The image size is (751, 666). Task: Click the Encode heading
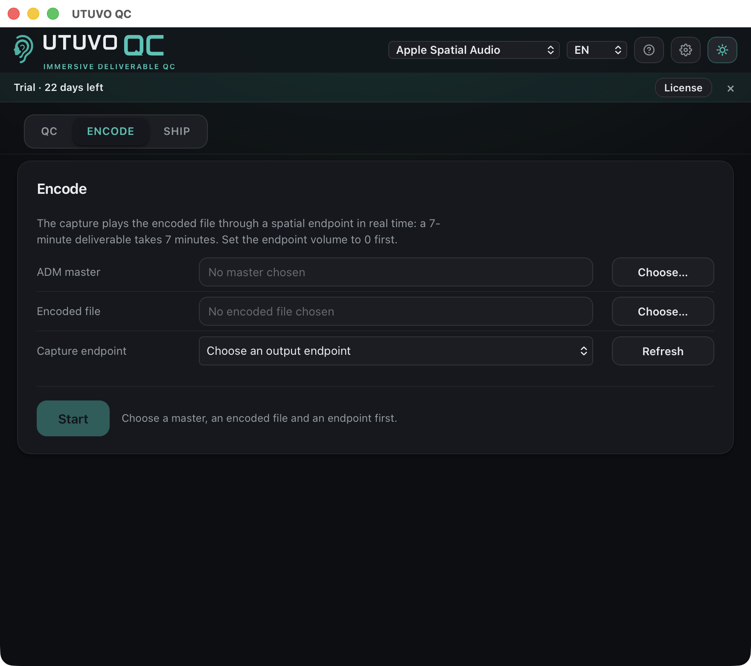point(62,189)
